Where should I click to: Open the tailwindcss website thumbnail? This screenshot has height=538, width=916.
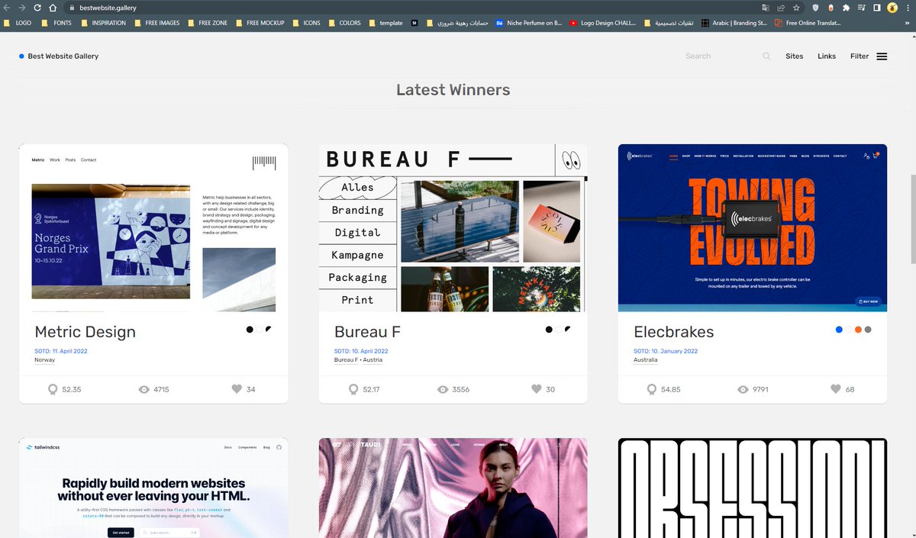153,488
